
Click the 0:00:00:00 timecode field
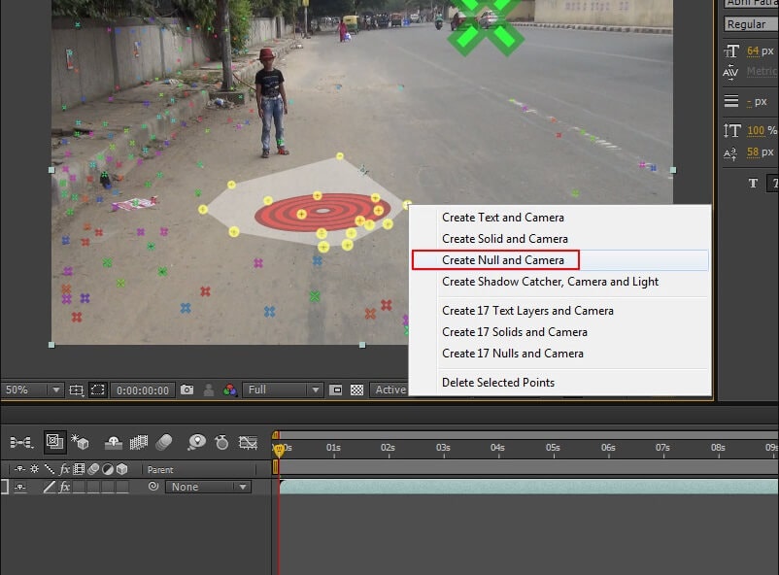pyautogui.click(x=144, y=389)
